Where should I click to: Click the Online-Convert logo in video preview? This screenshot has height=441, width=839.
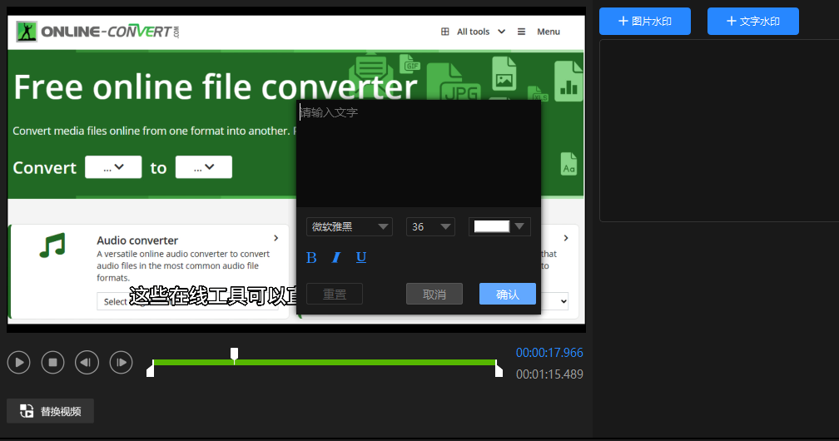click(97, 32)
